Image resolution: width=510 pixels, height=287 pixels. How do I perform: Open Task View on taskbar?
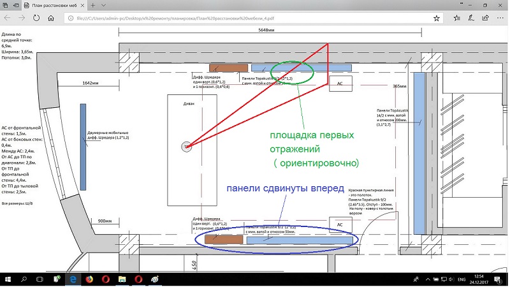point(40,279)
